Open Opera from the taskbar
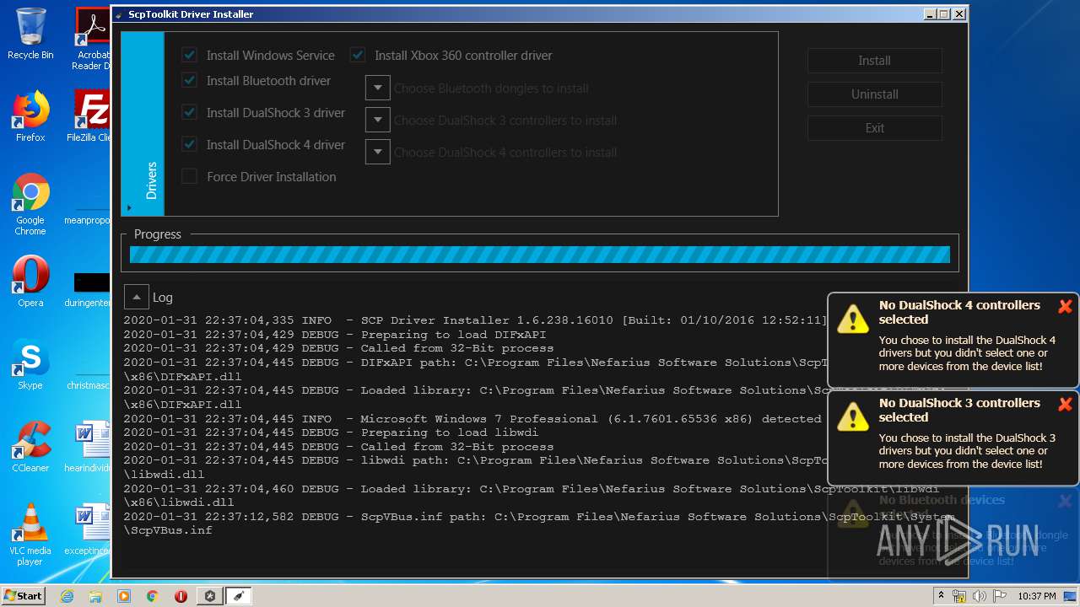1080x607 pixels. pyautogui.click(x=181, y=596)
